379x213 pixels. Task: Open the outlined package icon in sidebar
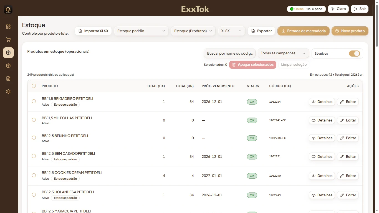8,66
